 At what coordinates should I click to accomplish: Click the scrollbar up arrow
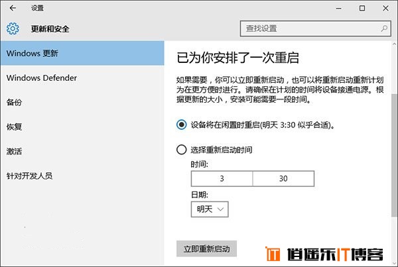[395, 44]
